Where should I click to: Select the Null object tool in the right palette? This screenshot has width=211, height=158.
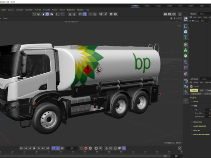click(186, 19)
